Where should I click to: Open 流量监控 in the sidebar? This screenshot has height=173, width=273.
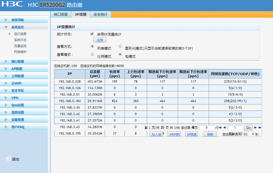[x=20, y=46]
